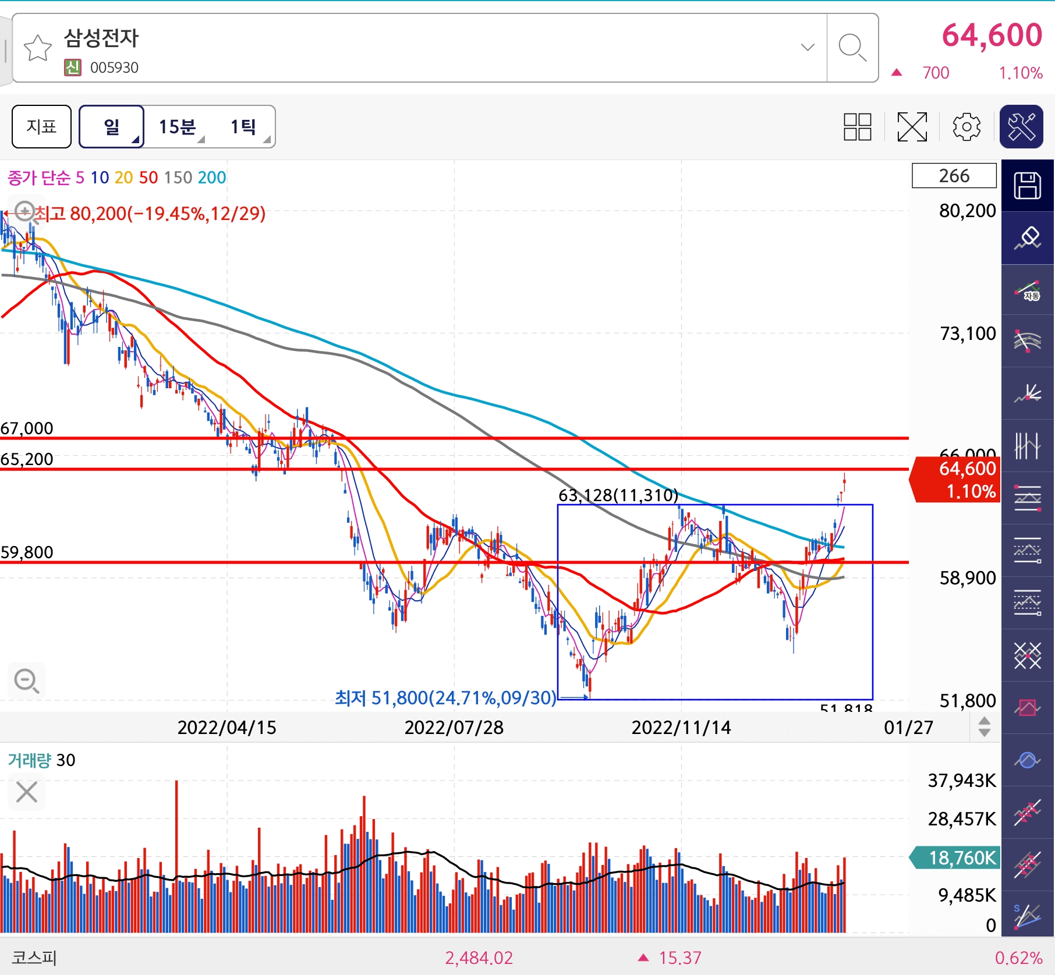This screenshot has width=1055, height=975.
Task: Open chart settings gear
Action: [x=967, y=127]
